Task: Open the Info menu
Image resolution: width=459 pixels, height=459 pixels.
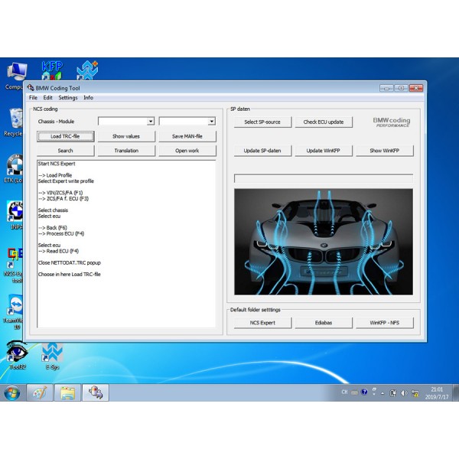Action: [x=89, y=98]
